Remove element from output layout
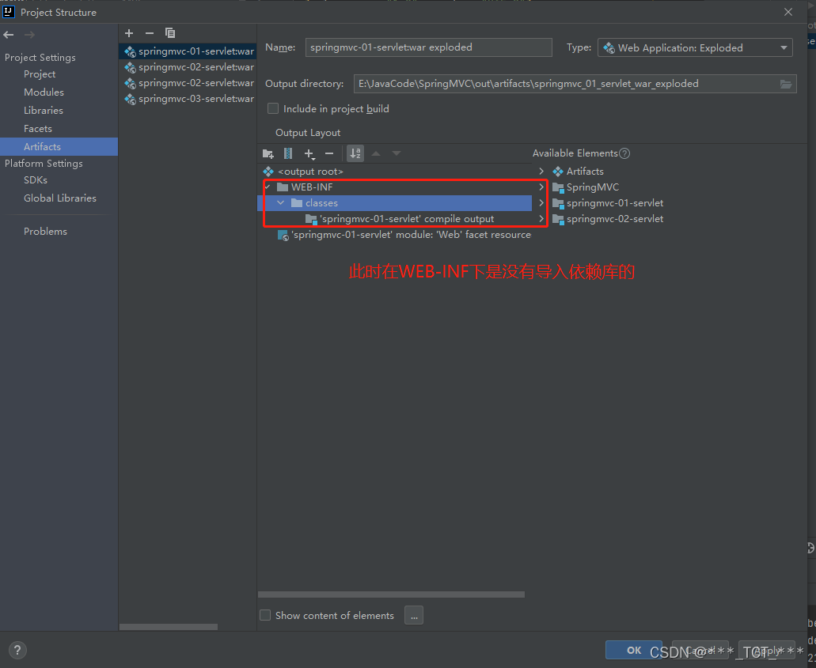 click(x=329, y=153)
